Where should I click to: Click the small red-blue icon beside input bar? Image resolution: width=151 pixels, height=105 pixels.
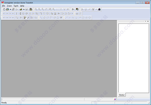[115, 99]
